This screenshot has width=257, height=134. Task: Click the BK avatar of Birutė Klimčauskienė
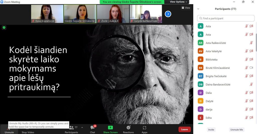tap(201, 68)
